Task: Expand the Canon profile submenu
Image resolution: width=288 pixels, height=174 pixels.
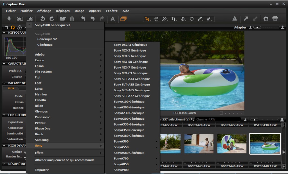Action: tap(40, 60)
